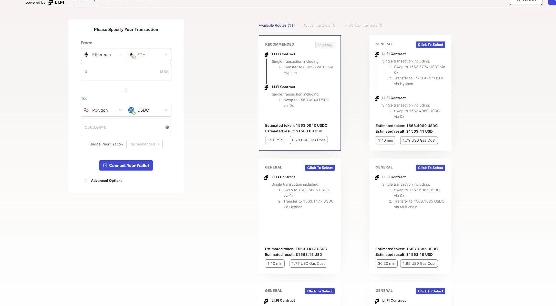Click 'Estimated token: 1563.0940 USDC' text
Viewport: 556px width, 306px height.
296,125
